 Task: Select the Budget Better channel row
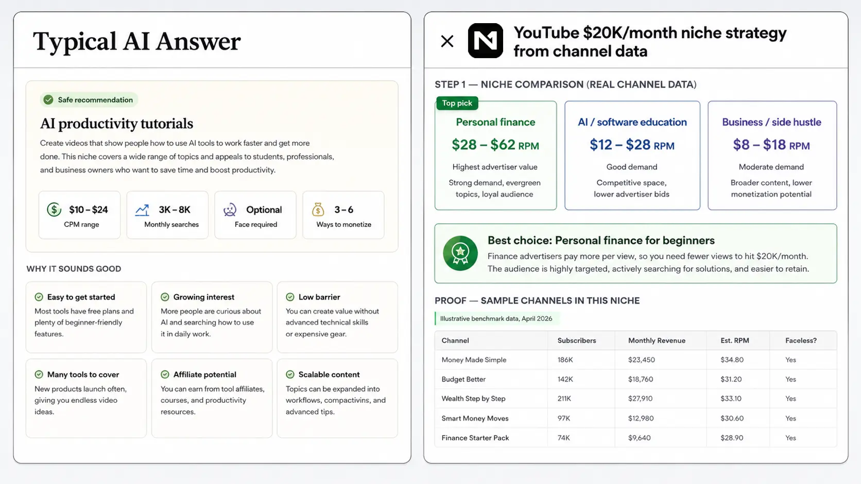636,379
